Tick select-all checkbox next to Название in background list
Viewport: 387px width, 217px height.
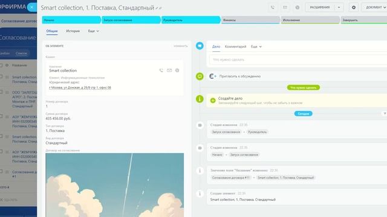pyautogui.click(x=1, y=65)
